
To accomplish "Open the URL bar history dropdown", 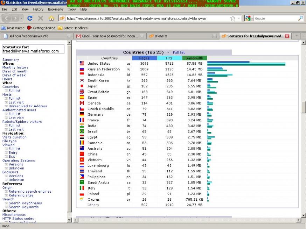I will point(239,18).
